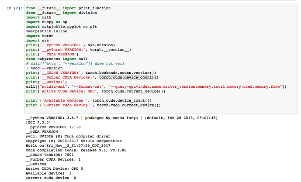
Task: Click the 'import division' code line
Action: [62, 13]
